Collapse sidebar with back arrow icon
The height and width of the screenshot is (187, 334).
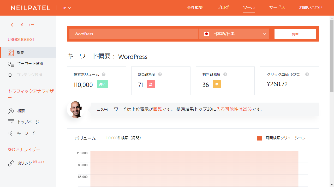click(x=12, y=25)
